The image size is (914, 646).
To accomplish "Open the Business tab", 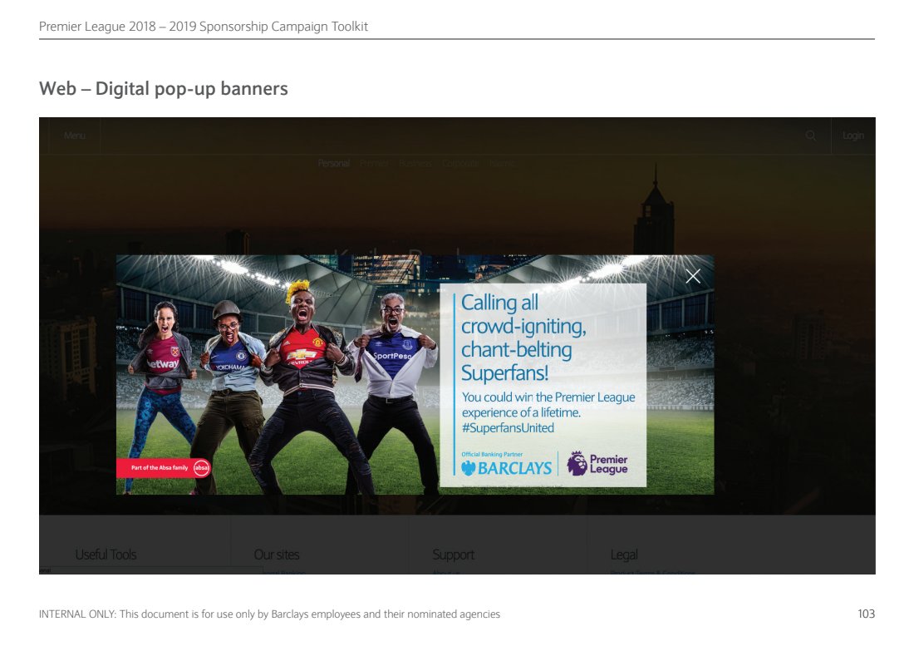I will (415, 164).
